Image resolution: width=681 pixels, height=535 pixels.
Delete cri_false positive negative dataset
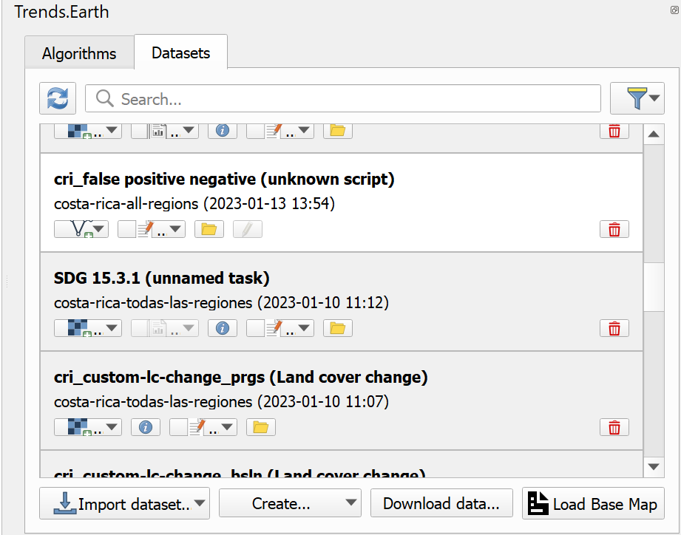point(614,229)
